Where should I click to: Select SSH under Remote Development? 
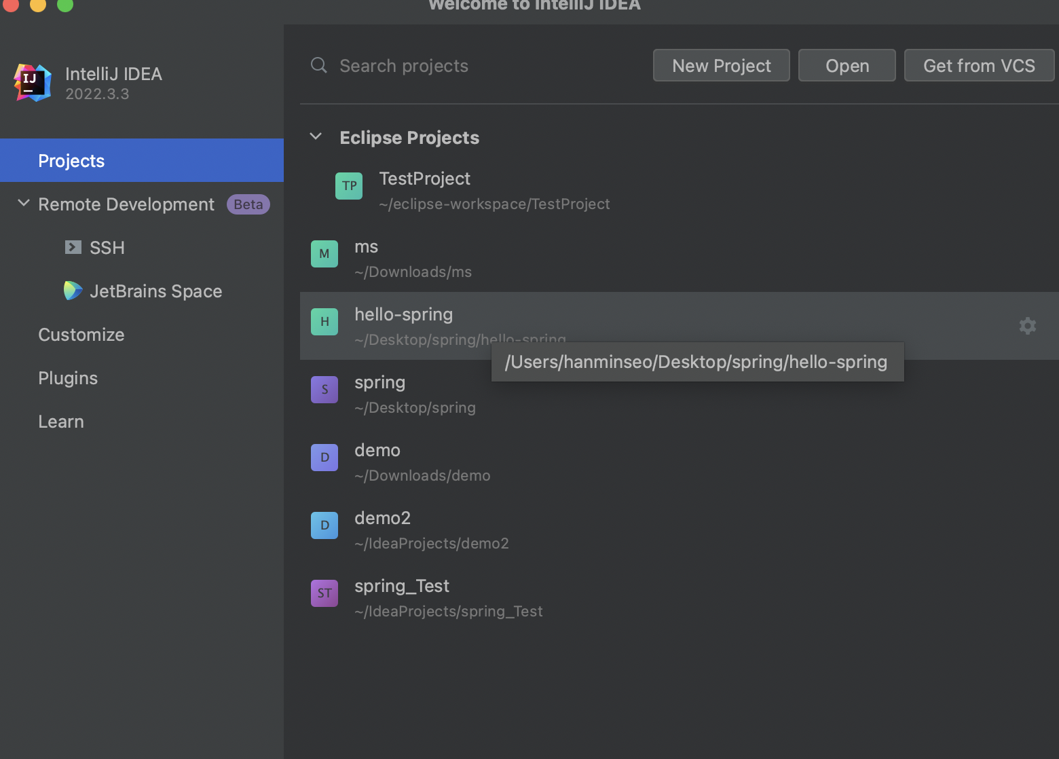tap(107, 248)
